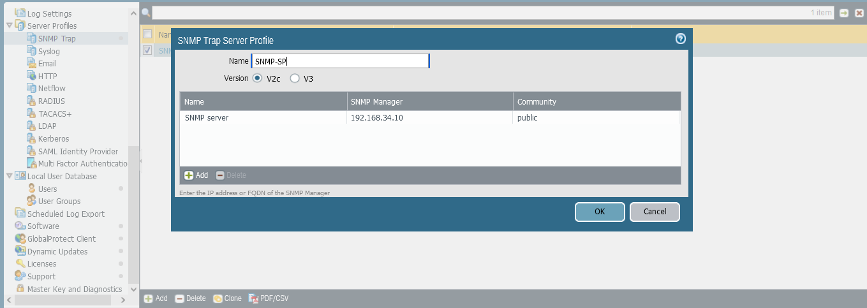Open Master Key and Diagnostics
Viewport: 867px width, 308px height.
tap(75, 289)
